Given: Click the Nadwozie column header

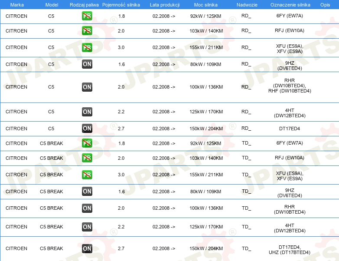Looking at the screenshot, I should tap(247, 5).
